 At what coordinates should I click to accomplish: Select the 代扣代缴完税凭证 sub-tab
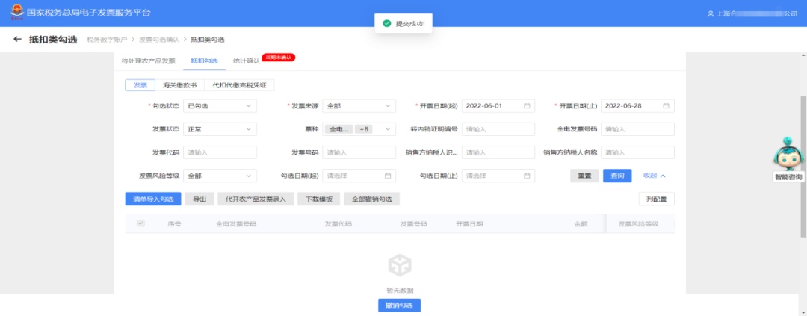239,85
